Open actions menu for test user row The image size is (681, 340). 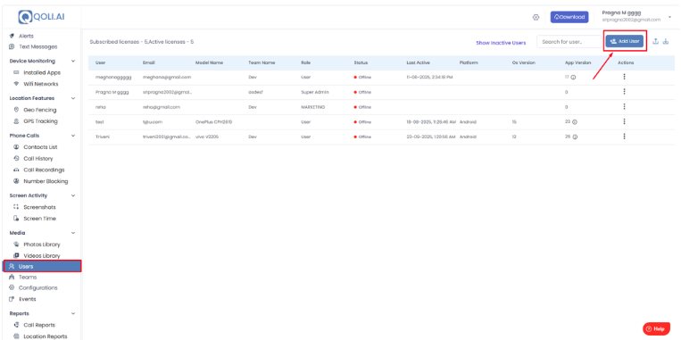[624, 121]
